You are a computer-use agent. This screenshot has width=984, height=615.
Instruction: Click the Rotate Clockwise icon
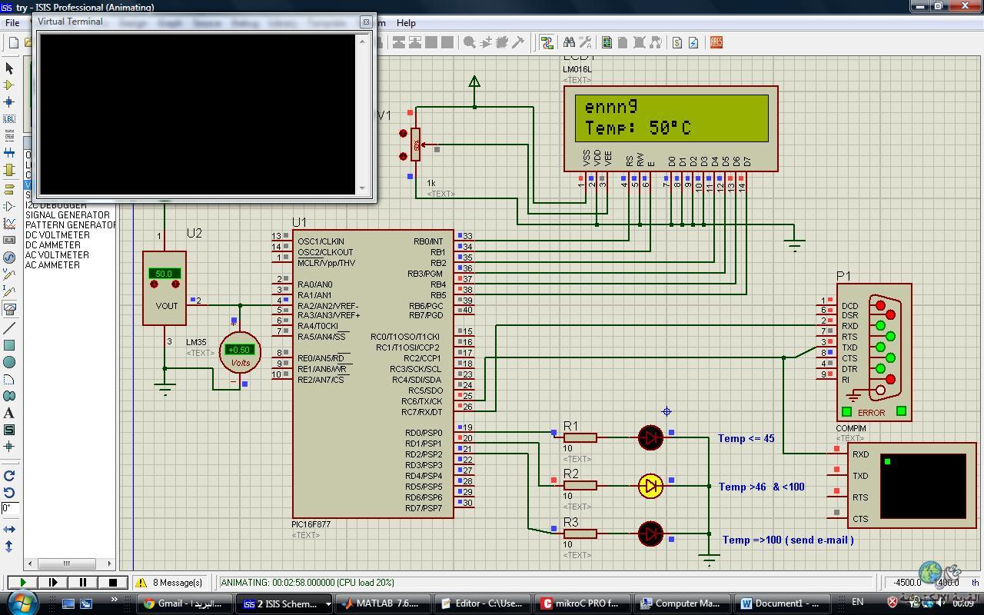(9, 476)
